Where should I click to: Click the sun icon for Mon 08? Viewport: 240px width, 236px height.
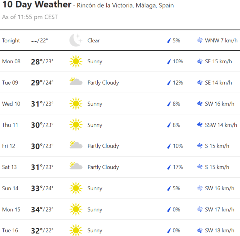coord(75,61)
